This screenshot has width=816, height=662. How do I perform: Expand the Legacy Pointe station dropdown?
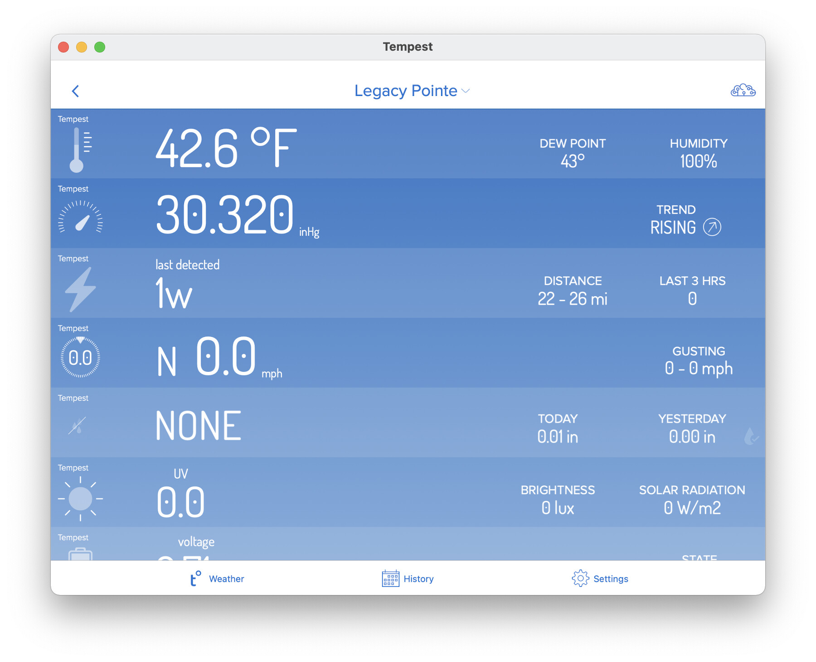coord(412,91)
